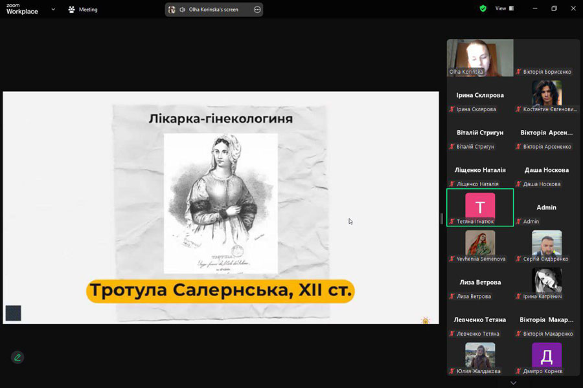This screenshot has width=583, height=388.
Task: Click muted mic icon for Ірина Катренич
Action: point(518,296)
